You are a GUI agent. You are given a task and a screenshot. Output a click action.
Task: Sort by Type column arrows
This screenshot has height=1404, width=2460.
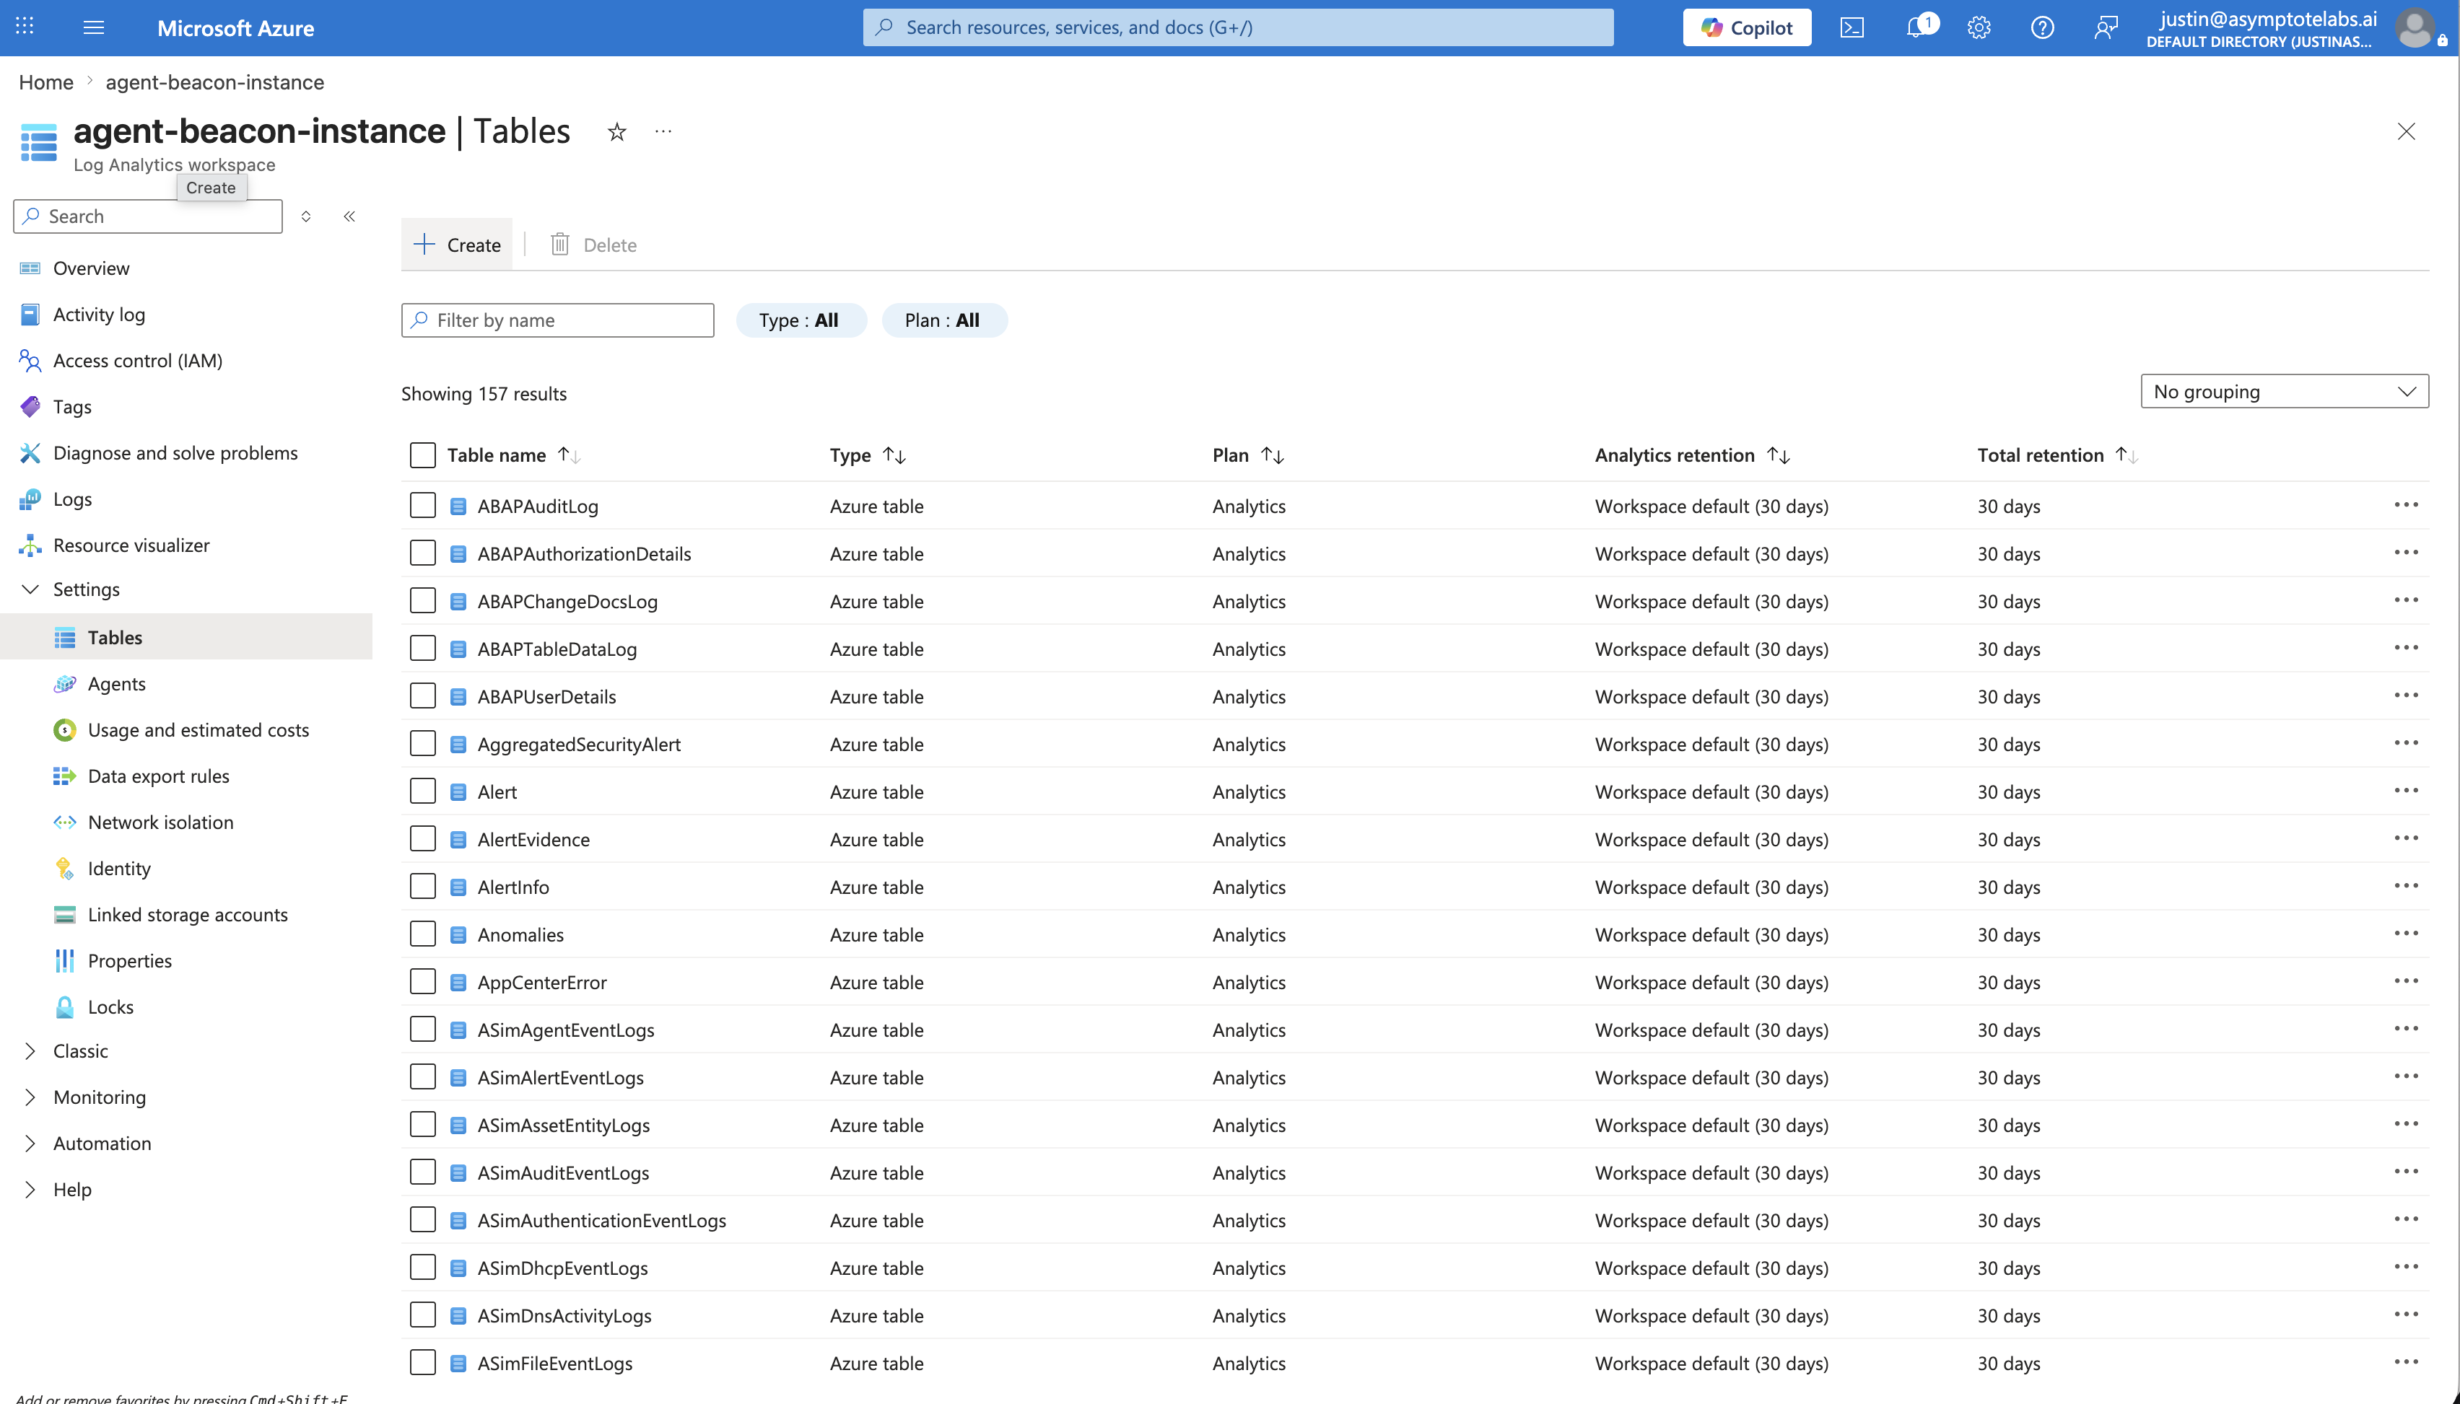[894, 455]
